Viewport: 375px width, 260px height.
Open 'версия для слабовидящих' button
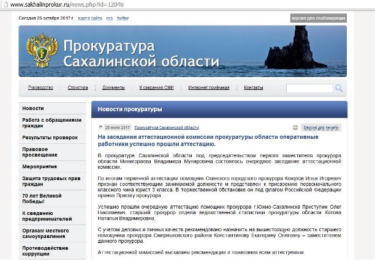[x=318, y=18]
